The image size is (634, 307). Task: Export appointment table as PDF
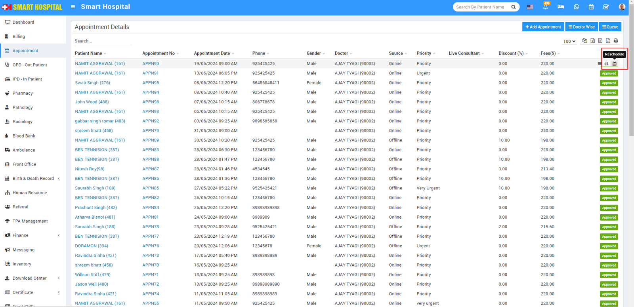[x=608, y=41]
